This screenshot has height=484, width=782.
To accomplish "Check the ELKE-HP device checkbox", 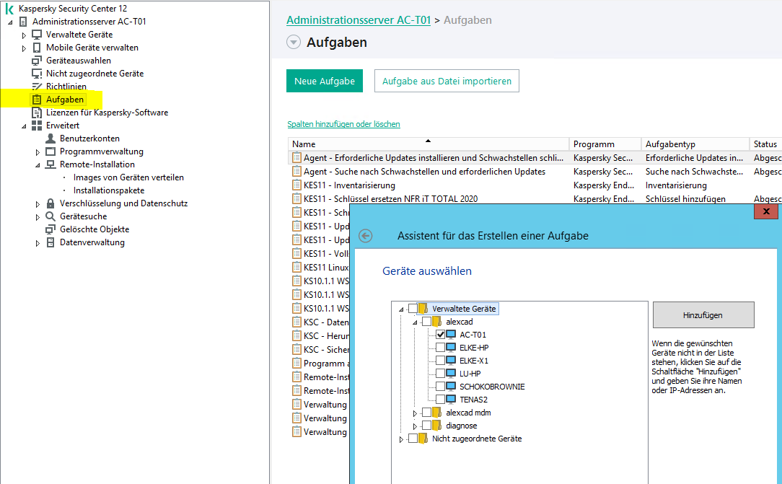I will click(x=440, y=348).
